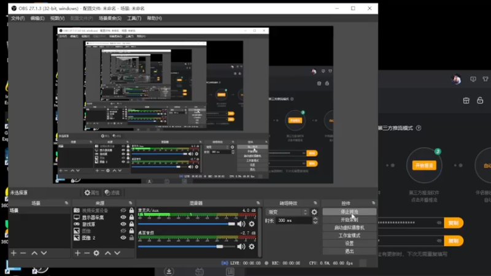Click 退出 button in controls
Viewport: 491px width, 276px height.
point(349,251)
